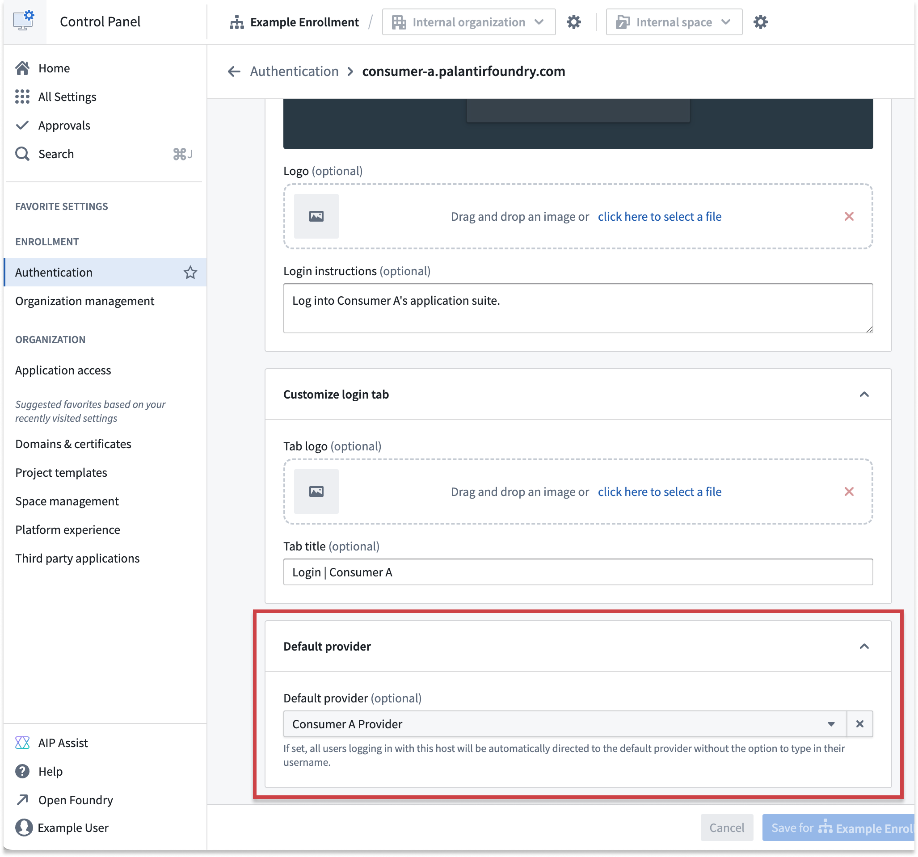The width and height of the screenshot is (918, 857).
Task: Open the Consumer A Provider dropdown
Action: pos(565,724)
